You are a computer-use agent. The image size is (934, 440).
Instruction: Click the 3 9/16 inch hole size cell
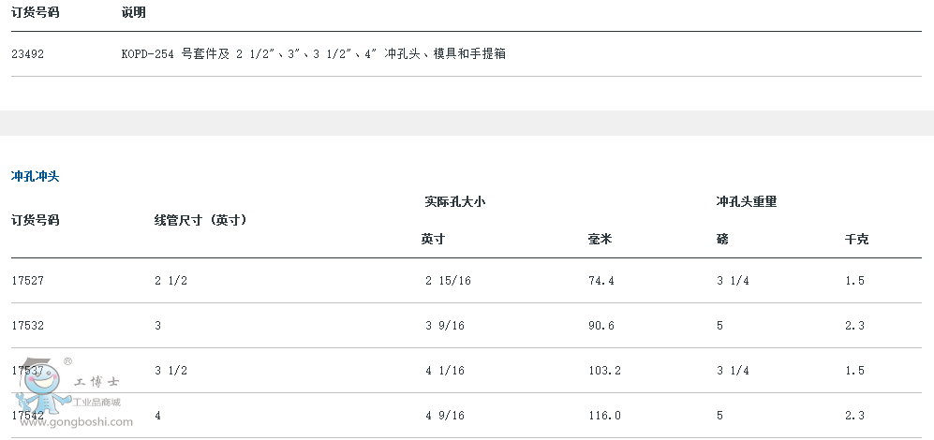pos(445,326)
